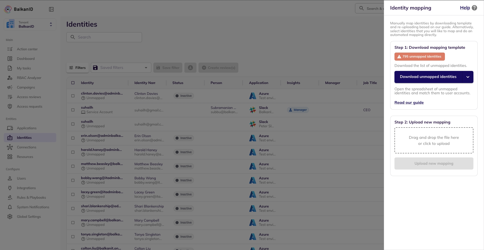
Task: Check the box for erin.olson identity row
Action: 73,138
